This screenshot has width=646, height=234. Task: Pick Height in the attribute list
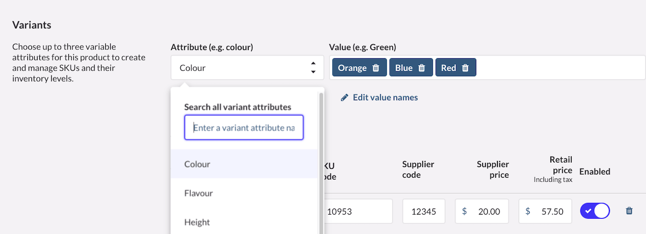[197, 222]
